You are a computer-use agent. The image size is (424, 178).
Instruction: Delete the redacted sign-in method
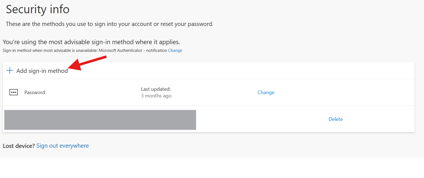[336, 119]
